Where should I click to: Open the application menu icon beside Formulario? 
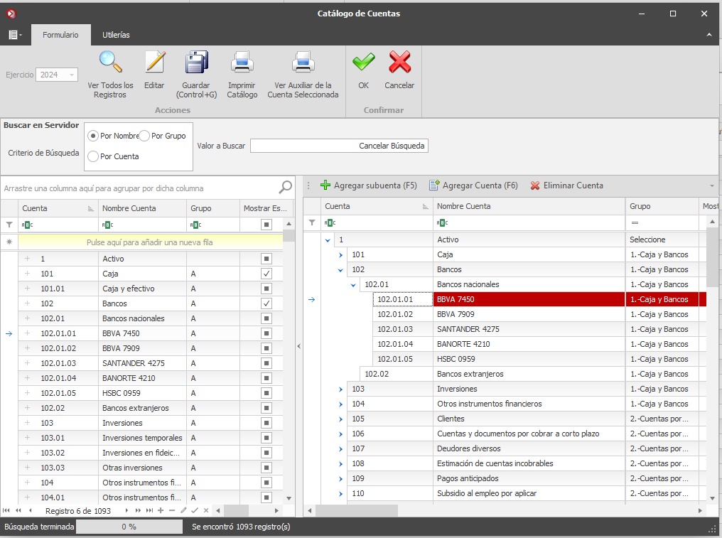15,35
